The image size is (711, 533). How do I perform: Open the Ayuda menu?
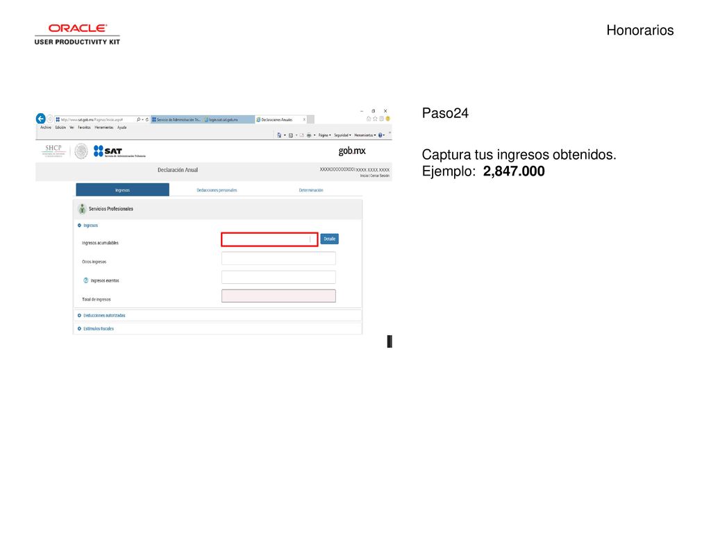(122, 128)
